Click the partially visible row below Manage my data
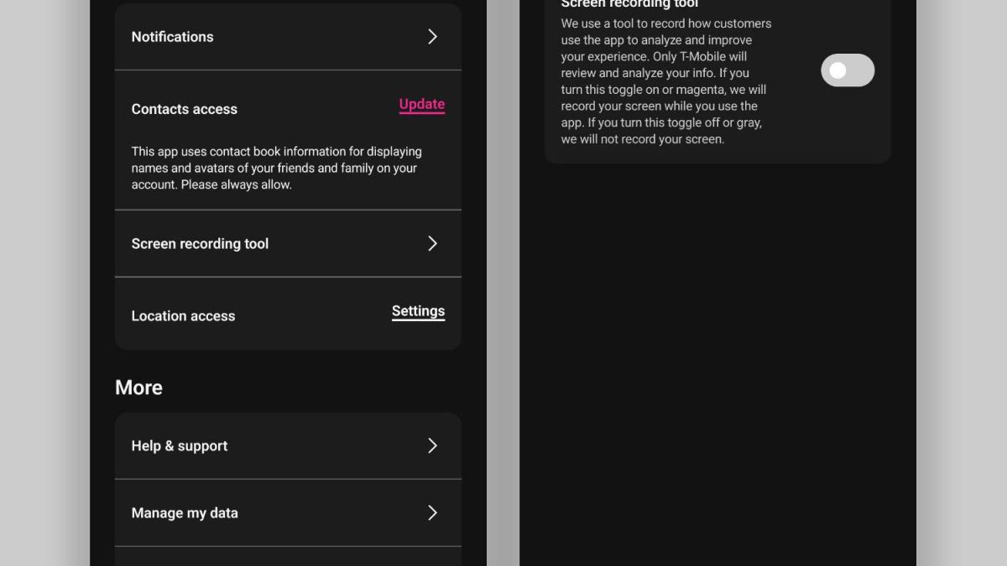Viewport: 1007px width, 566px height. point(288,557)
